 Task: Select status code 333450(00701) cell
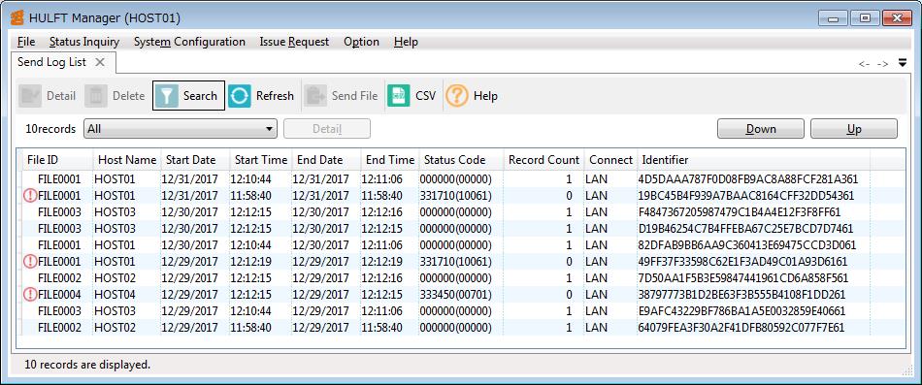pyautogui.click(x=456, y=295)
